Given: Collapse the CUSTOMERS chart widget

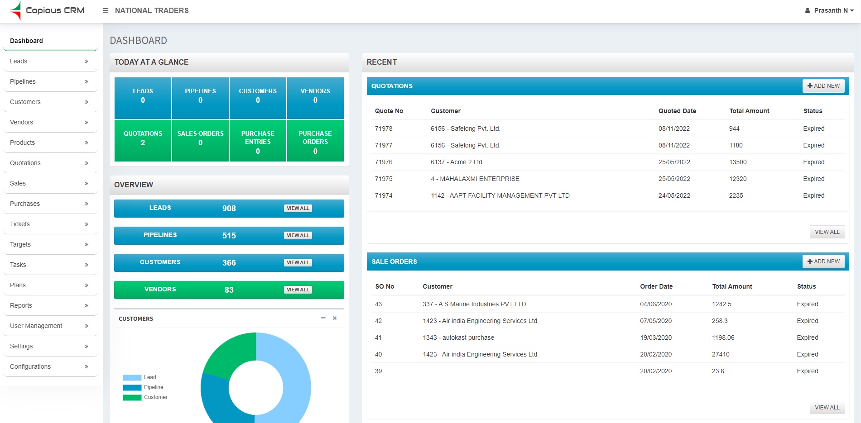Looking at the screenshot, I should pos(323,318).
